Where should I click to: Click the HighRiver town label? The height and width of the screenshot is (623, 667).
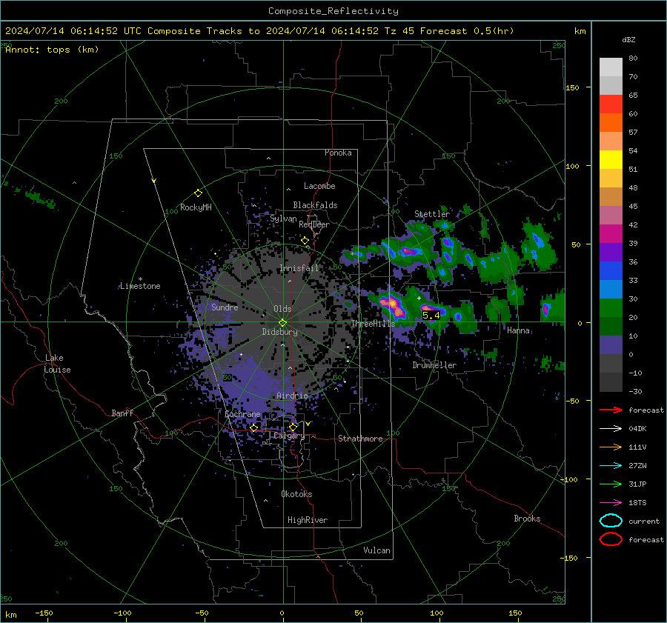[308, 520]
